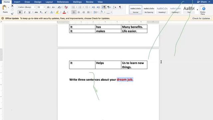Toggle Underline formatting
The height and width of the screenshot is (120, 213).
click(x=29, y=12)
